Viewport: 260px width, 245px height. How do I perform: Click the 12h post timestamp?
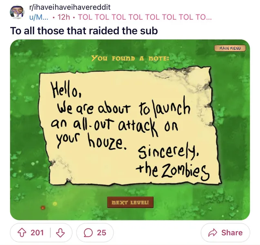point(64,17)
